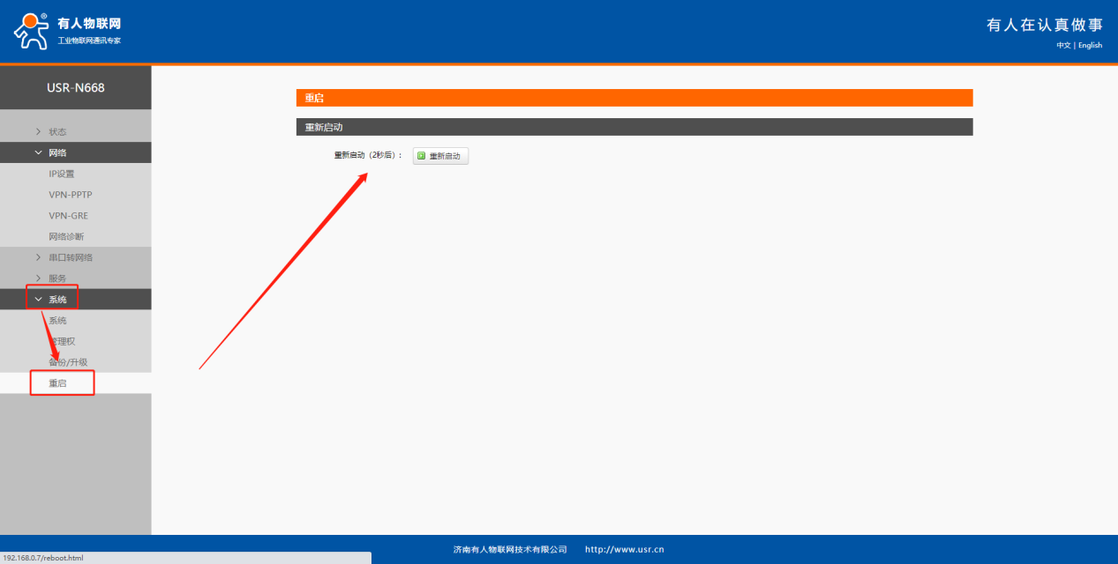
Task: Expand the 串口转网络 section
Action: click(70, 257)
